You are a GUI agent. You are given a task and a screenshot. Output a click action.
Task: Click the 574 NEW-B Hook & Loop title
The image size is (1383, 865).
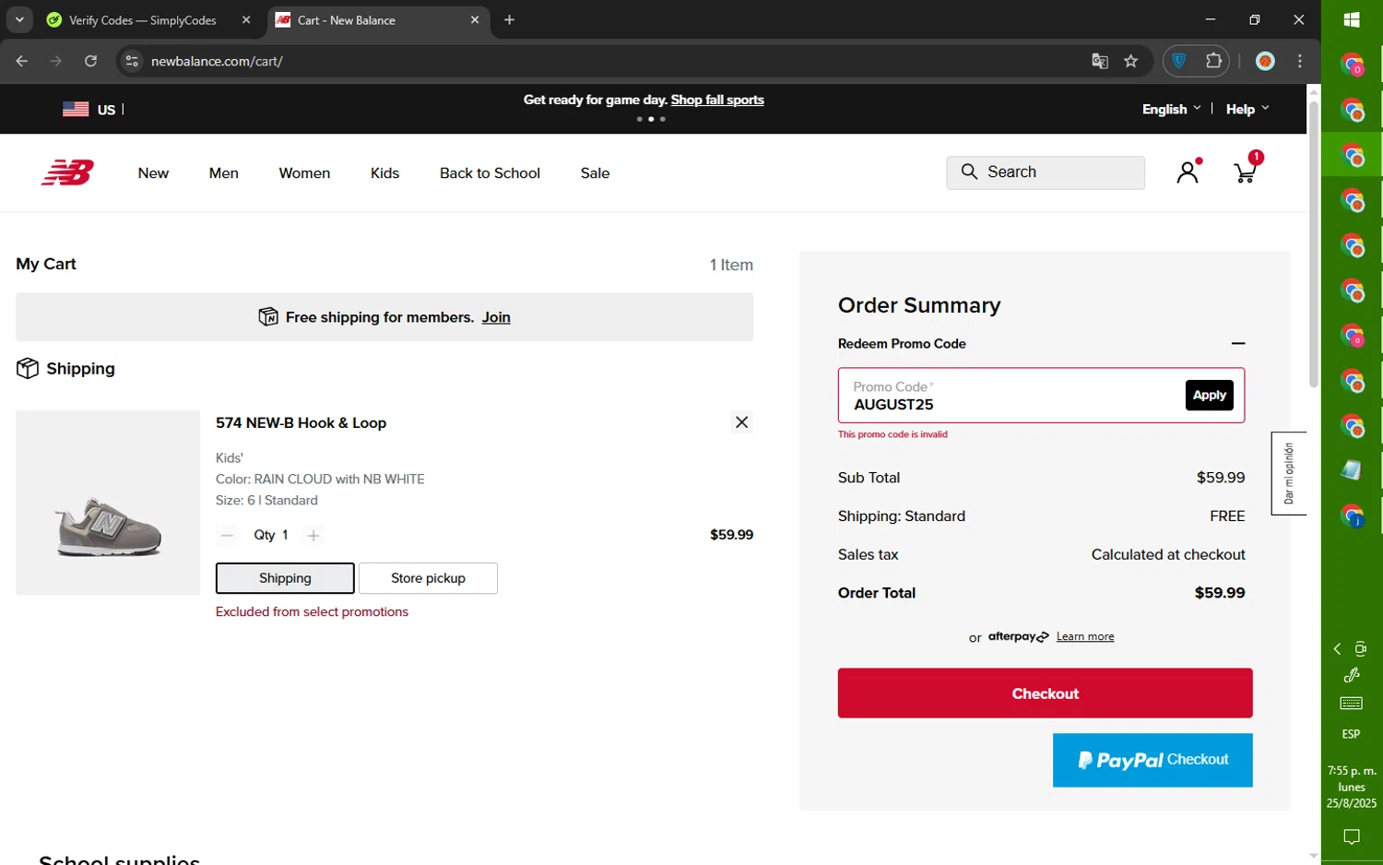pyautogui.click(x=301, y=422)
